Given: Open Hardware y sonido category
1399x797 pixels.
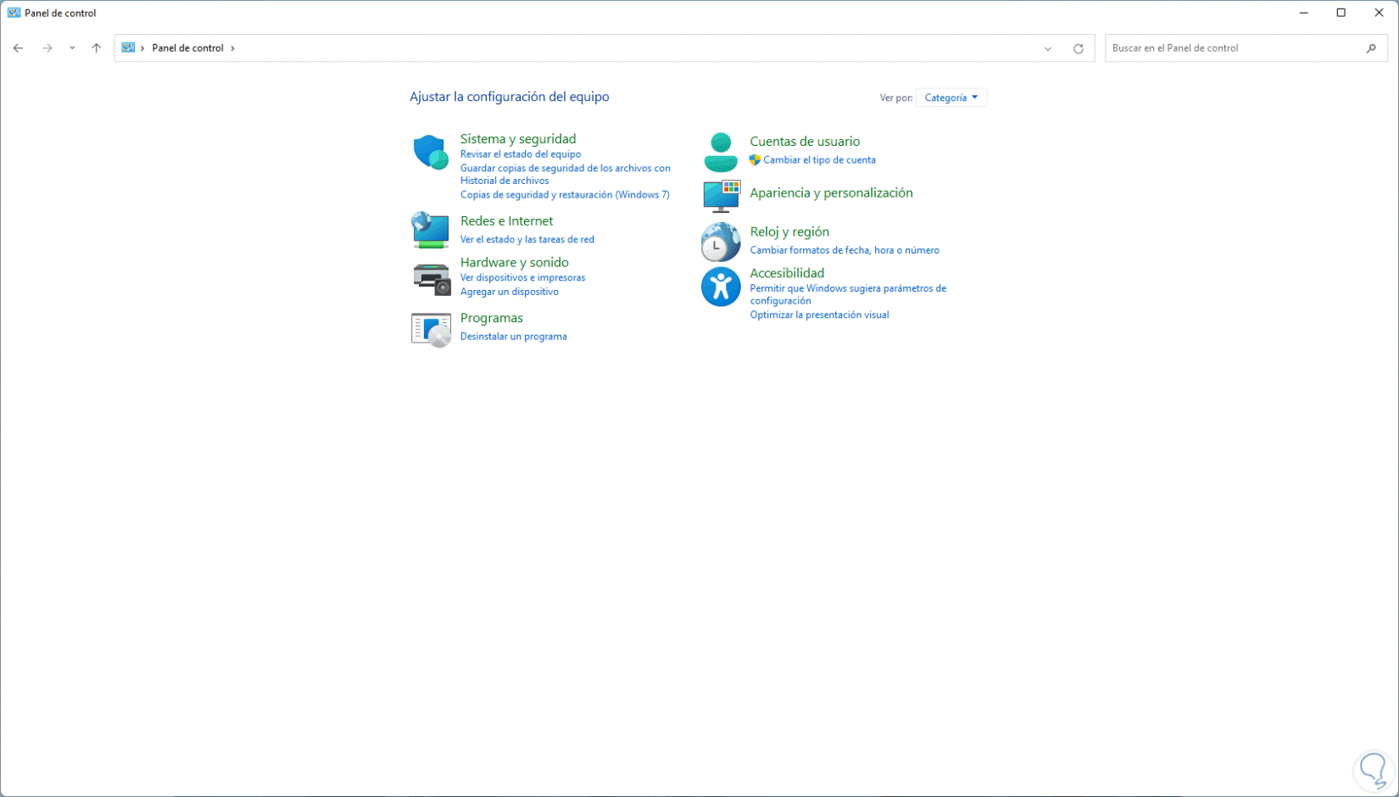Looking at the screenshot, I should point(515,263).
